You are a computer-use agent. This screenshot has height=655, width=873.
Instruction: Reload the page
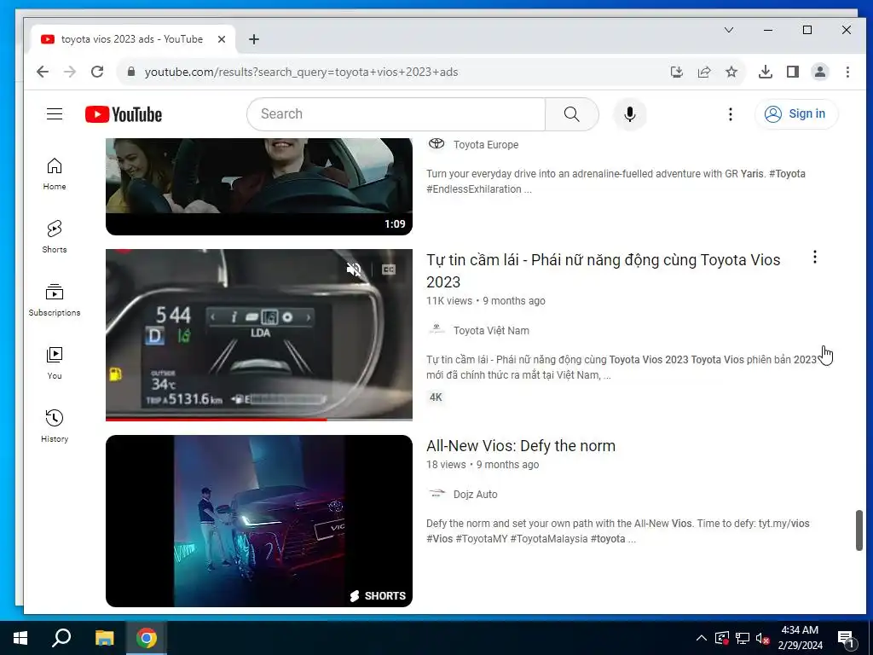97,72
